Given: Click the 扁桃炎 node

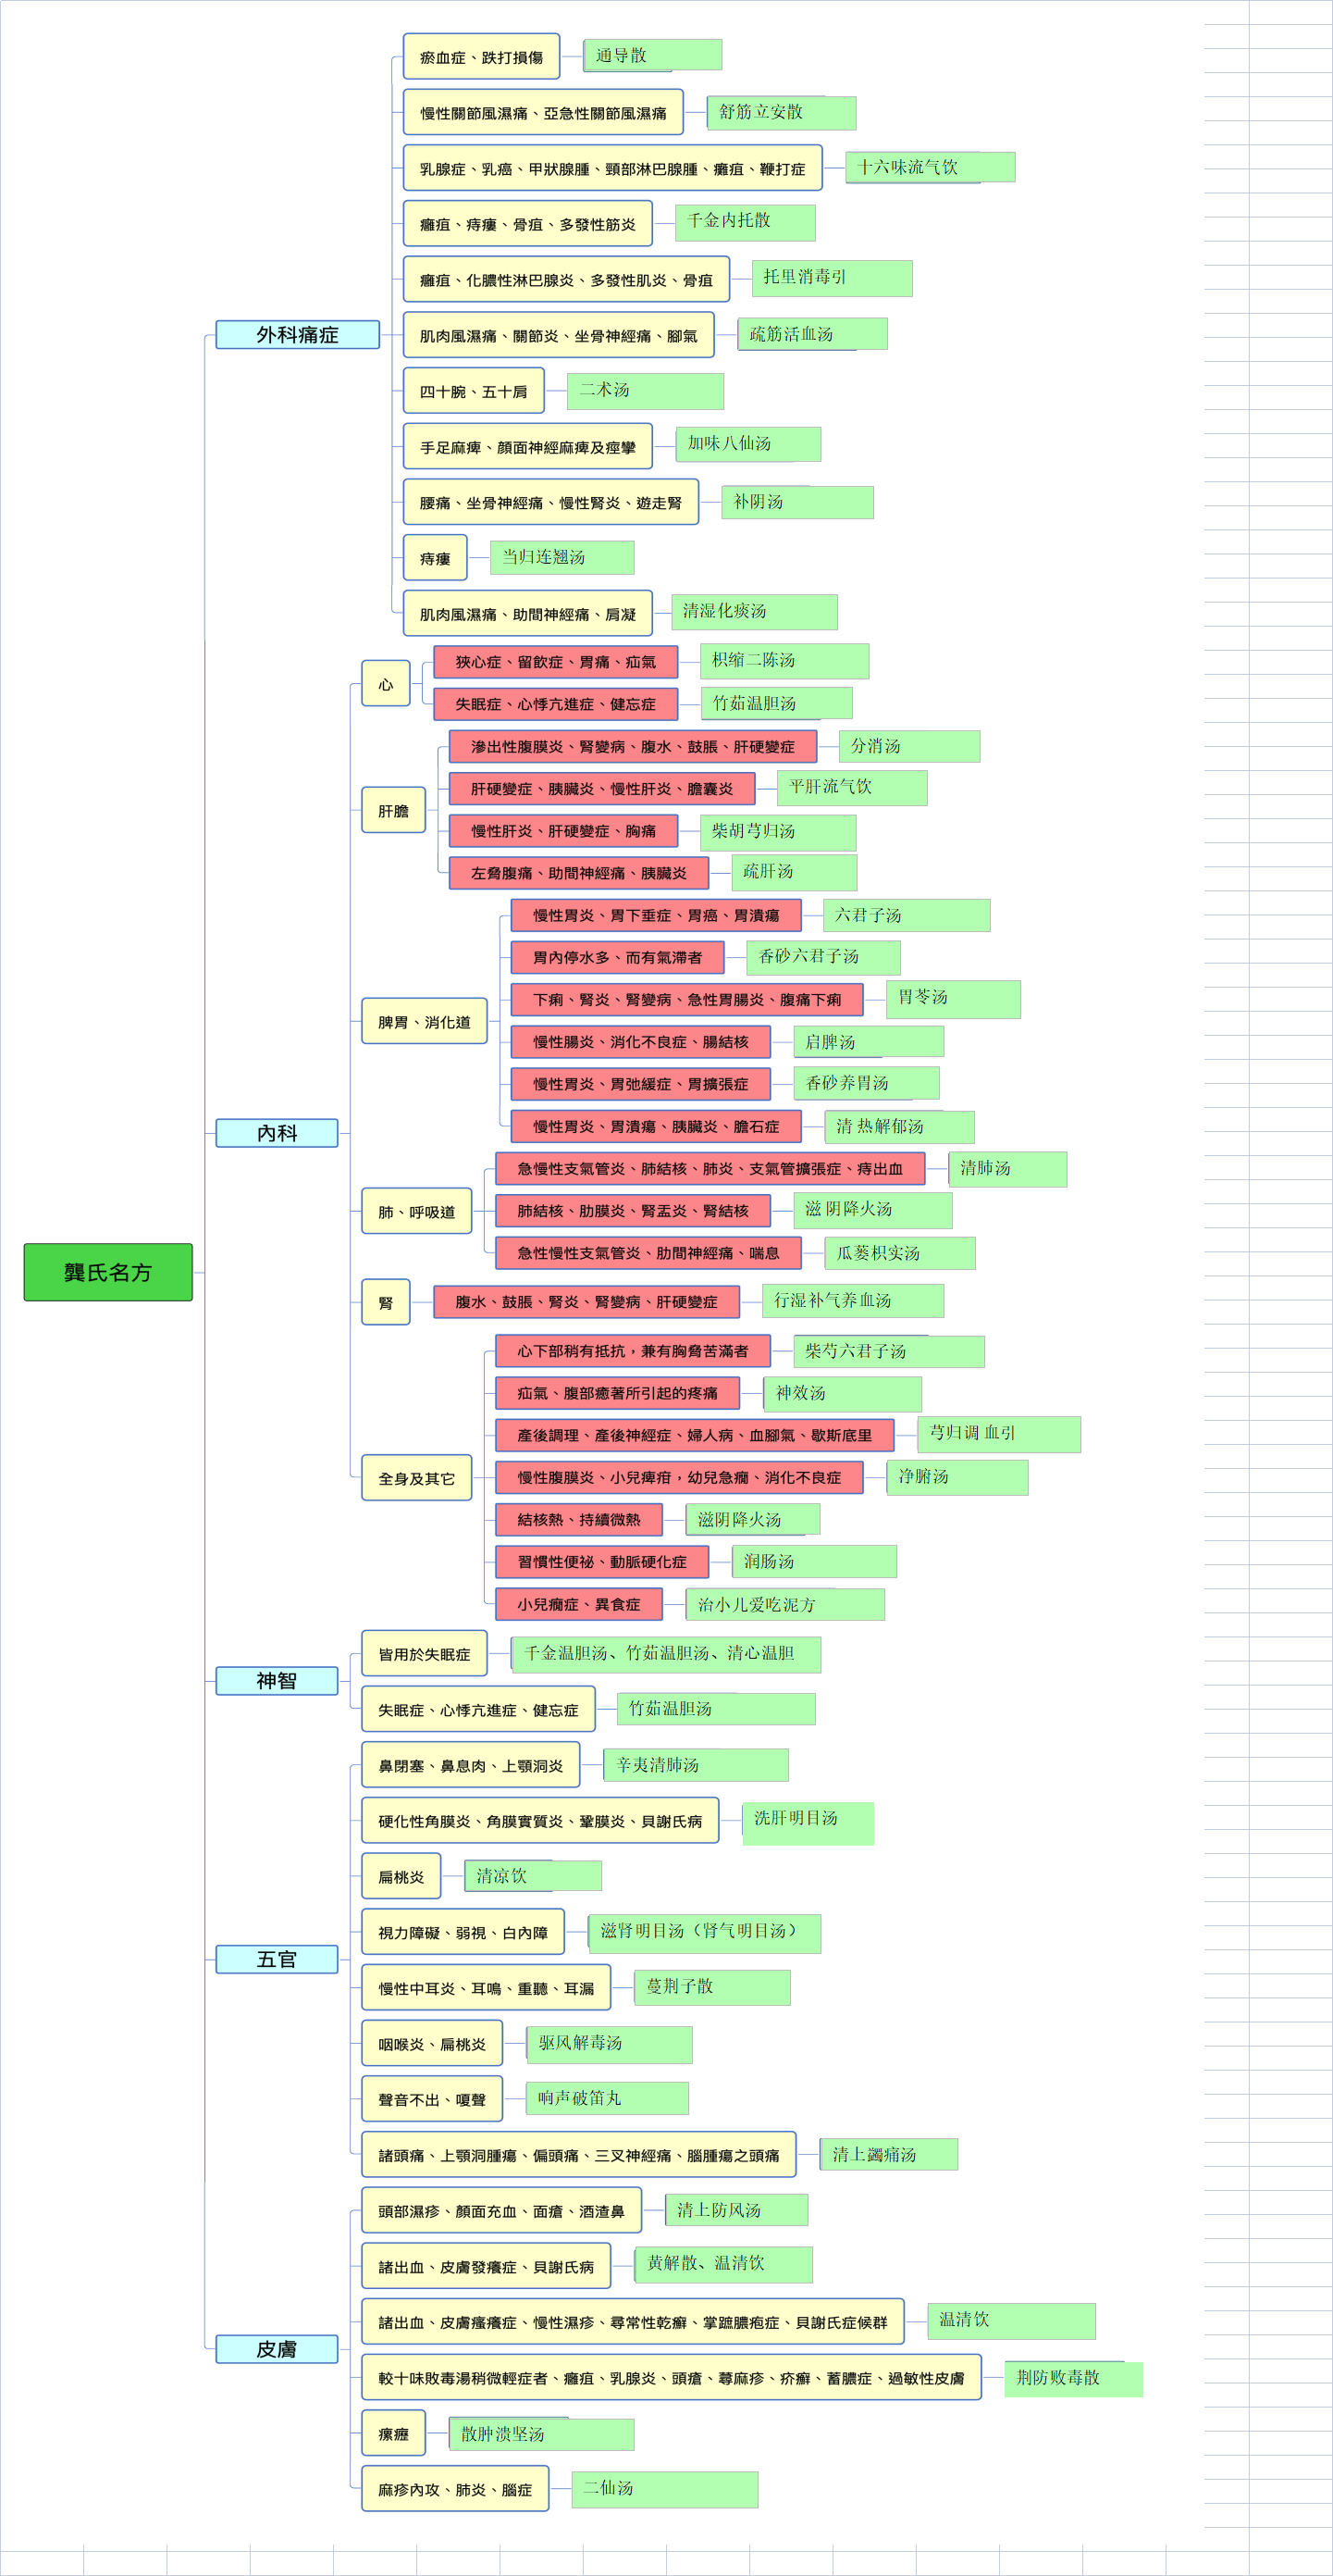Looking at the screenshot, I should click(401, 1876).
